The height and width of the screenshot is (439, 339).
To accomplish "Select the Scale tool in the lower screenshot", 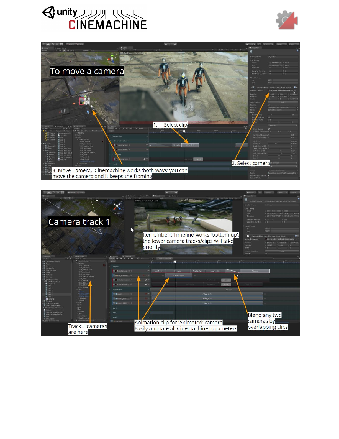I will (58, 192).
